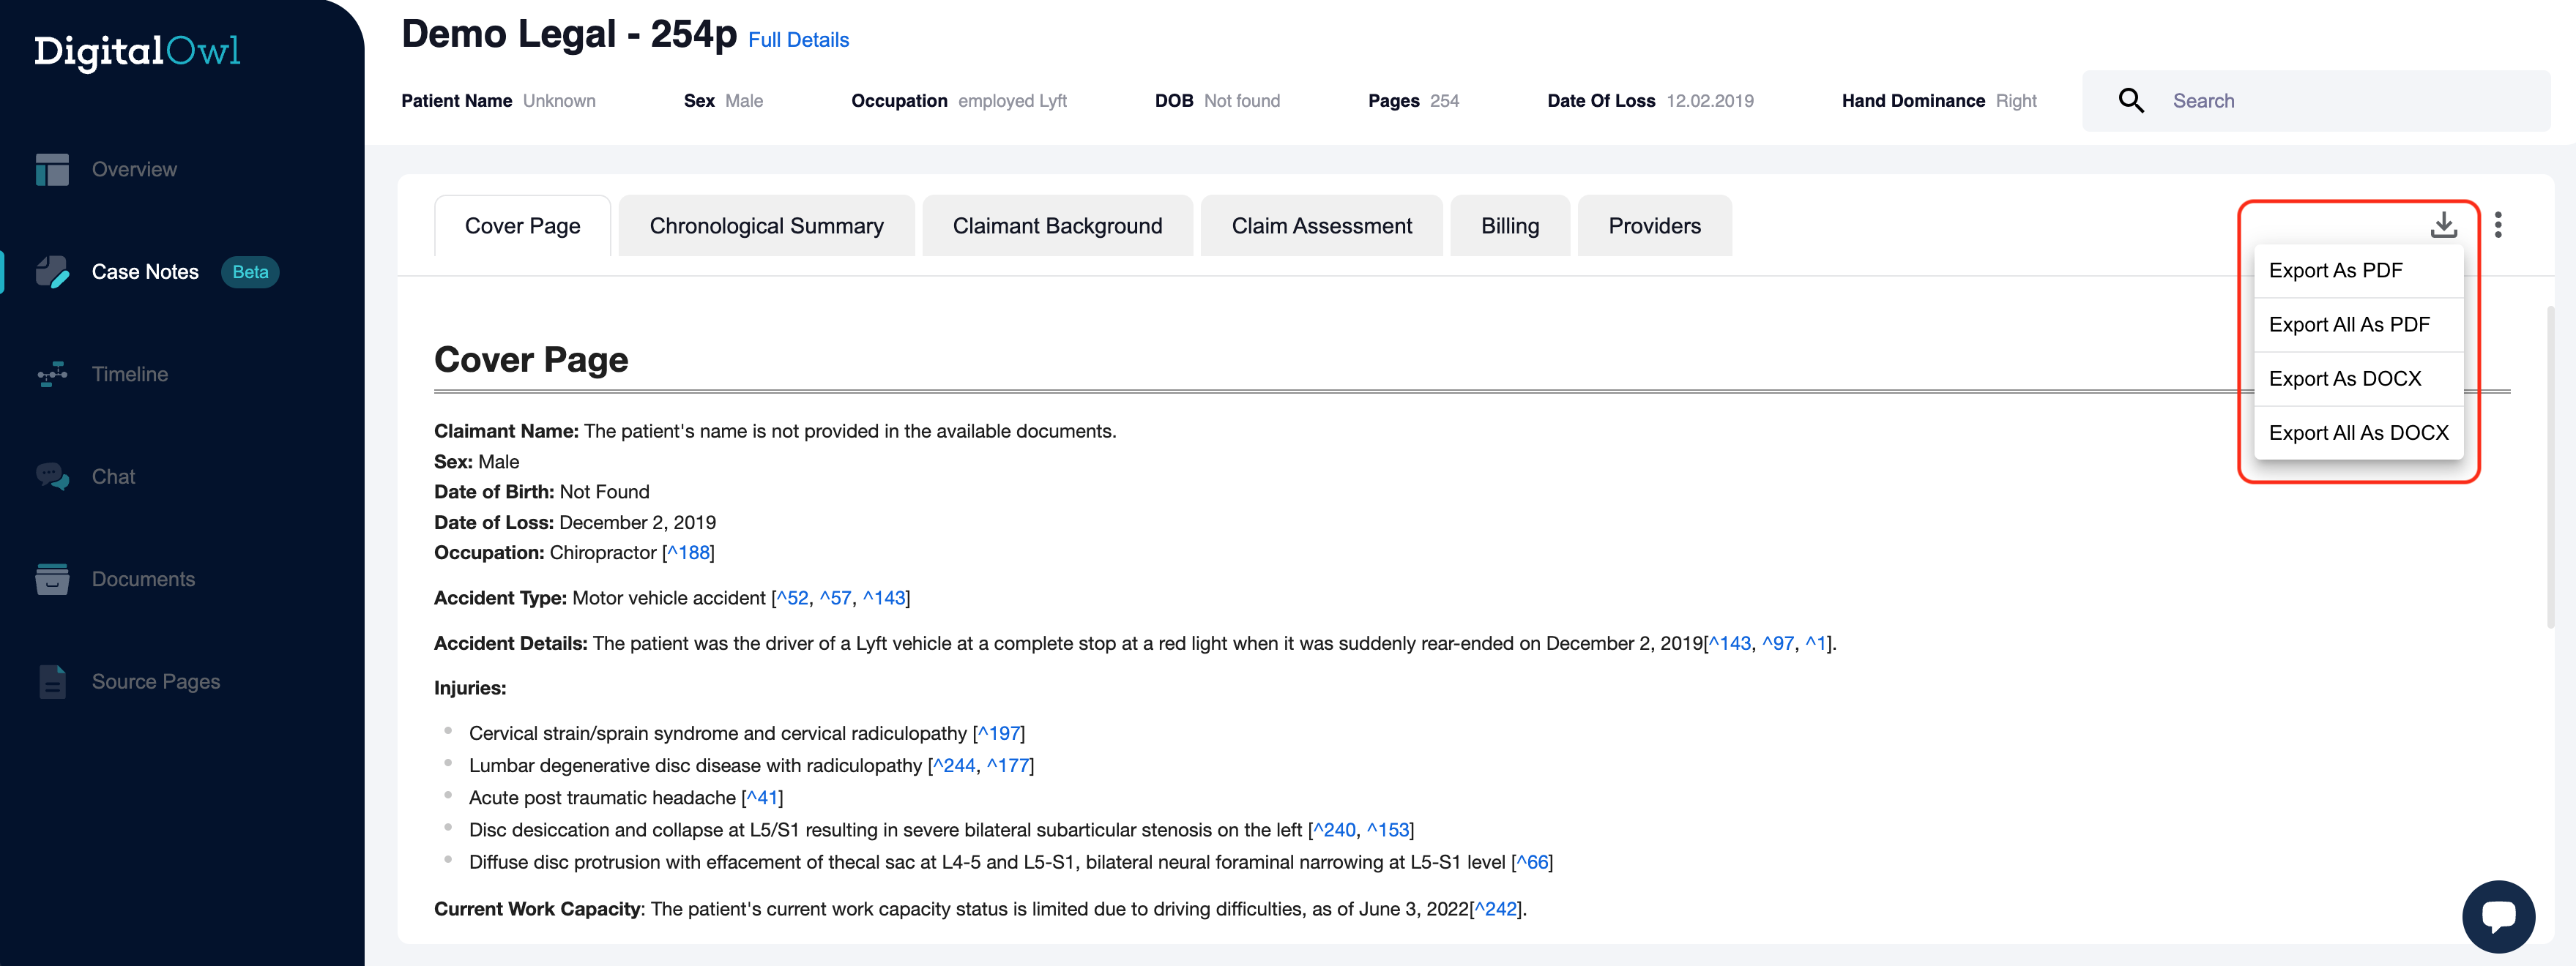Choose Export As PDF option
The height and width of the screenshot is (966, 2576).
click(x=2335, y=271)
